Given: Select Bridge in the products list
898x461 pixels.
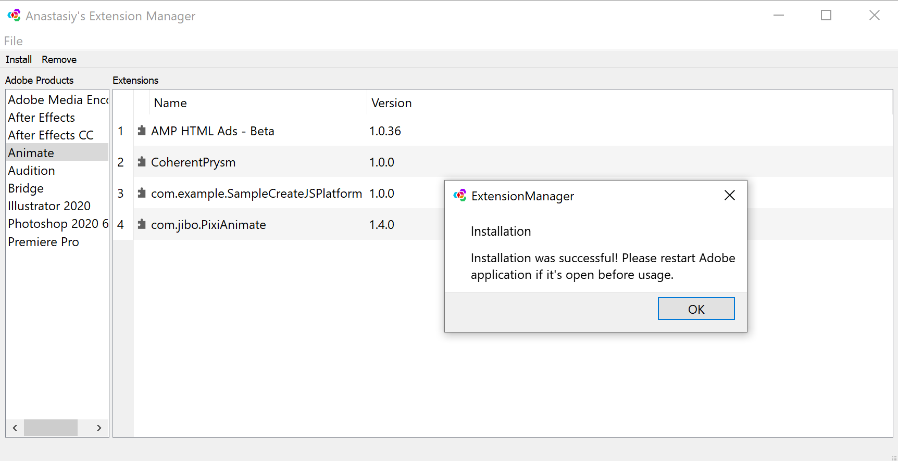Looking at the screenshot, I should (x=57, y=188).
